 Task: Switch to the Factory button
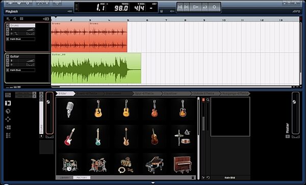(x=82, y=177)
